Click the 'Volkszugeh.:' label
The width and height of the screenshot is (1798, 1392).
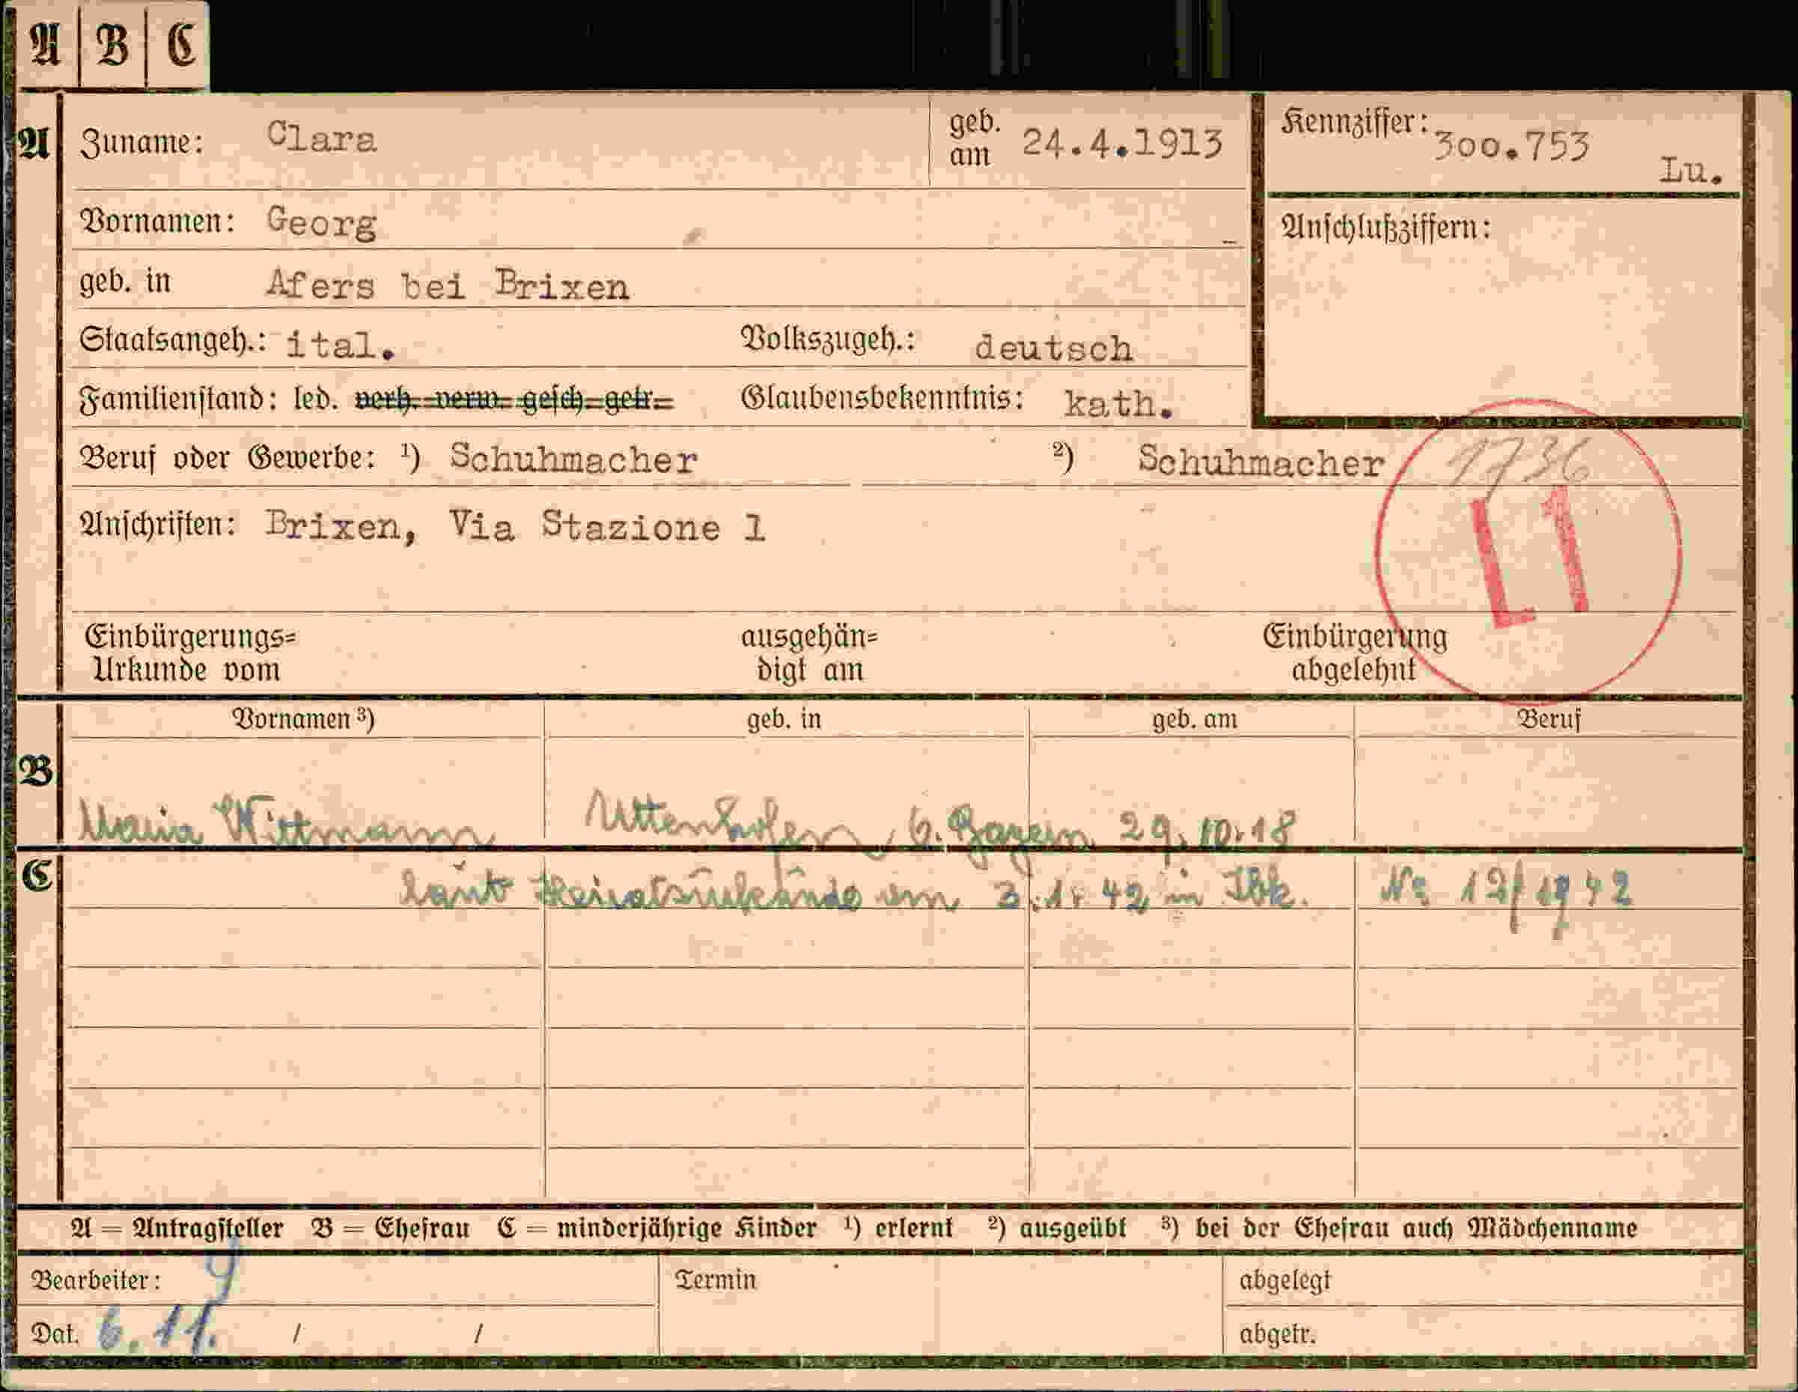pos(828,338)
